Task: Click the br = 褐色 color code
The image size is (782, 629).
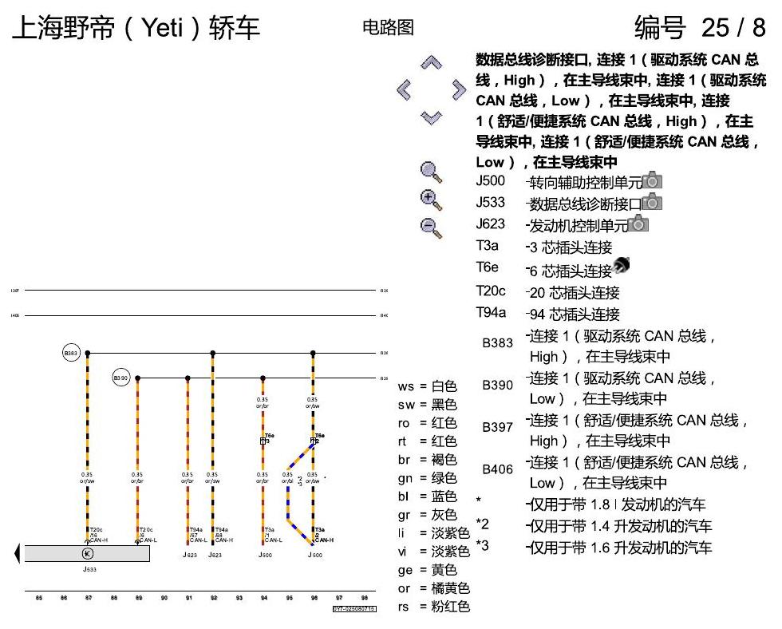Action: 428,460
